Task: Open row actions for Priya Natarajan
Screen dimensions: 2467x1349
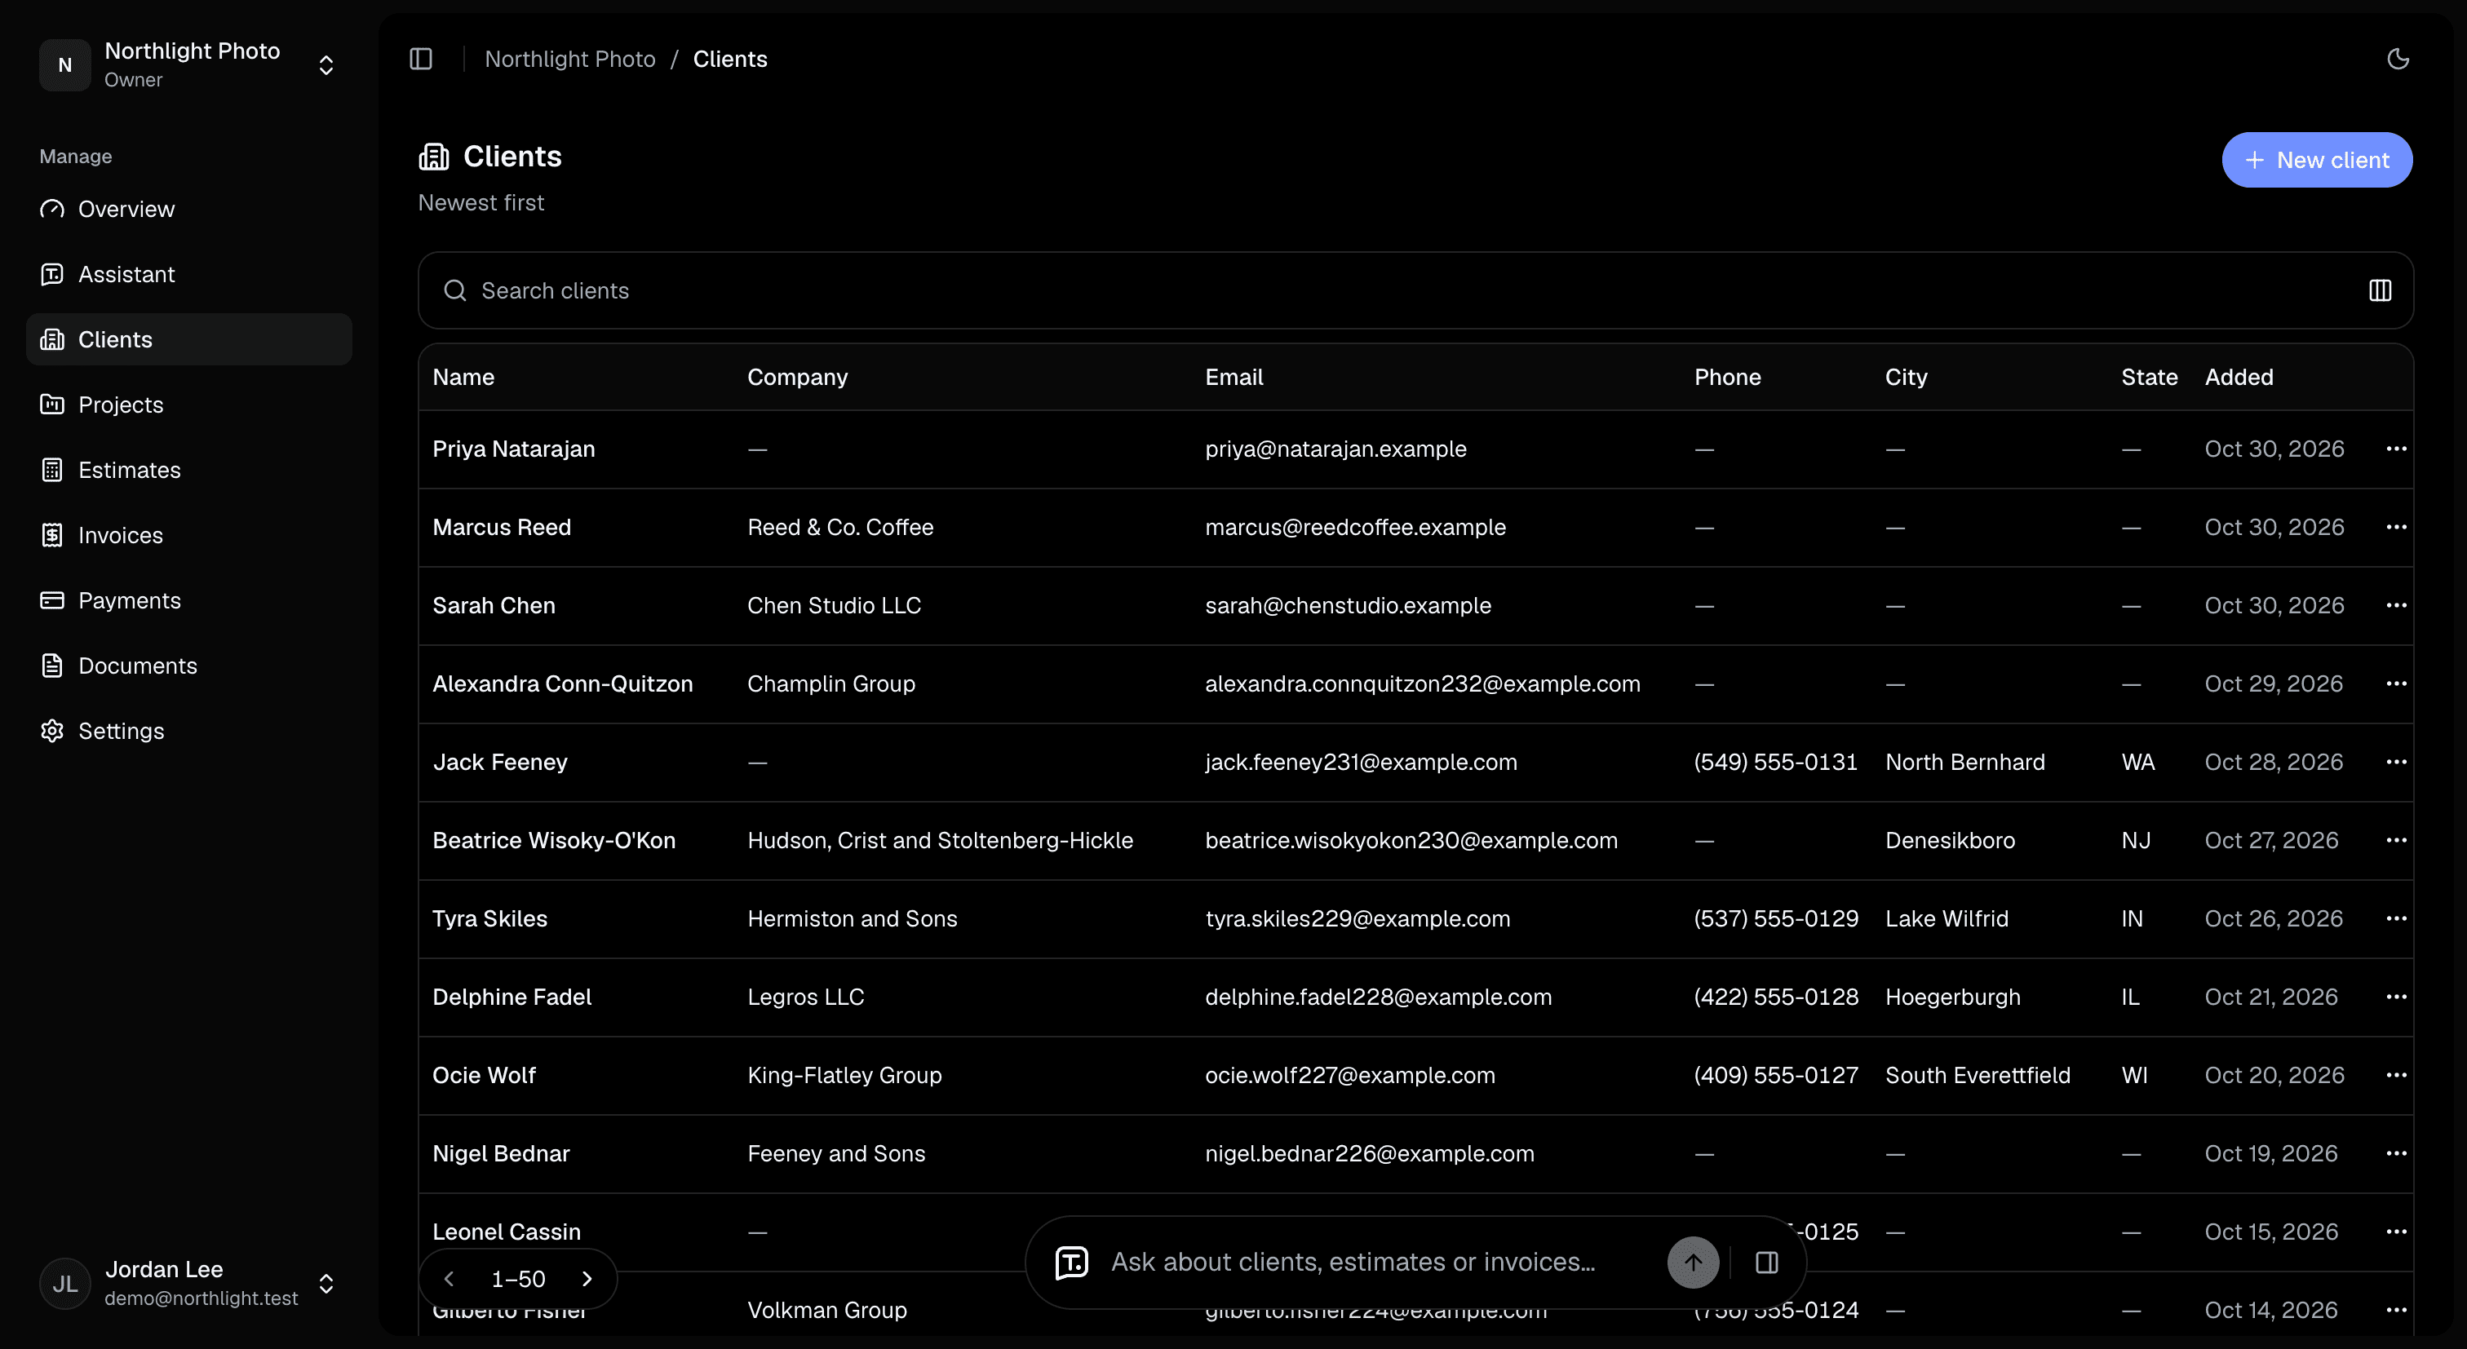Action: click(2396, 449)
